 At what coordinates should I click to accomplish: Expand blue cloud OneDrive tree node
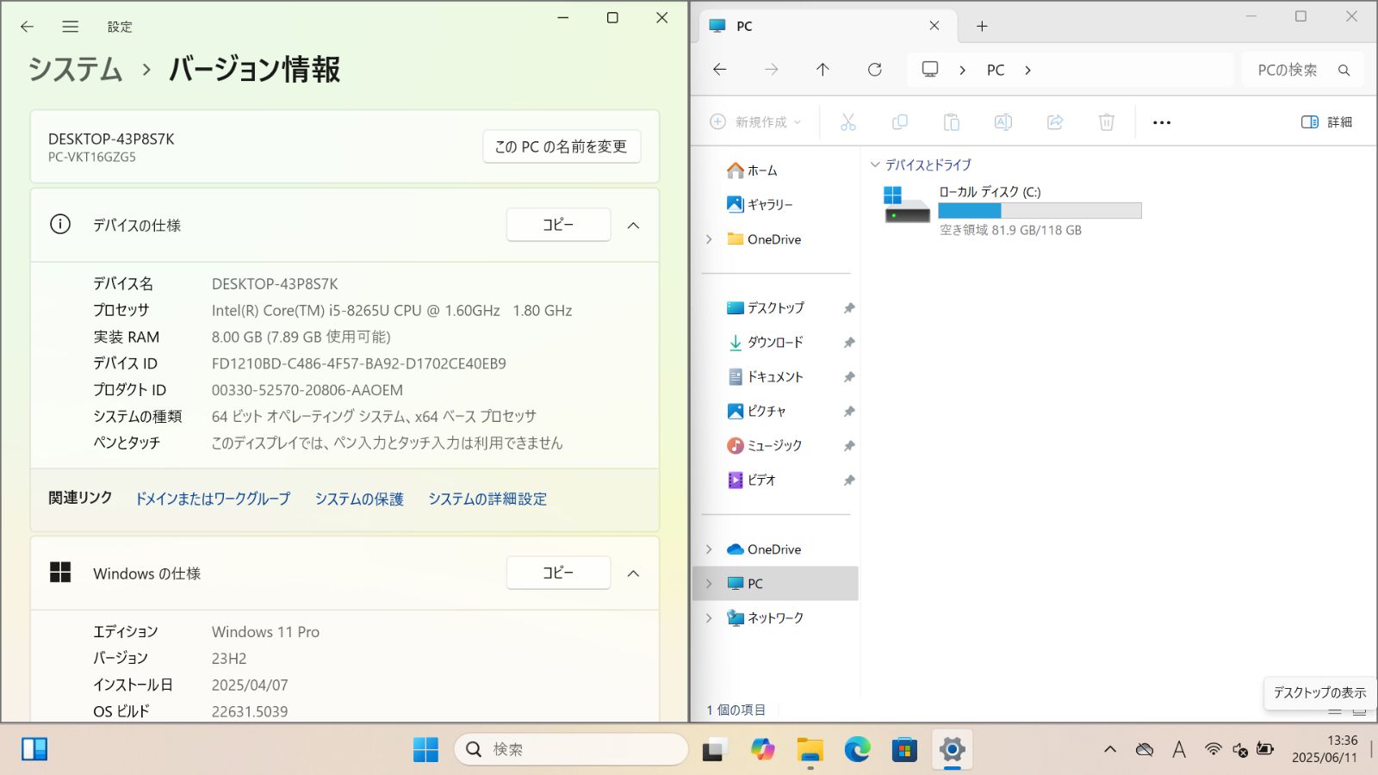pos(709,549)
